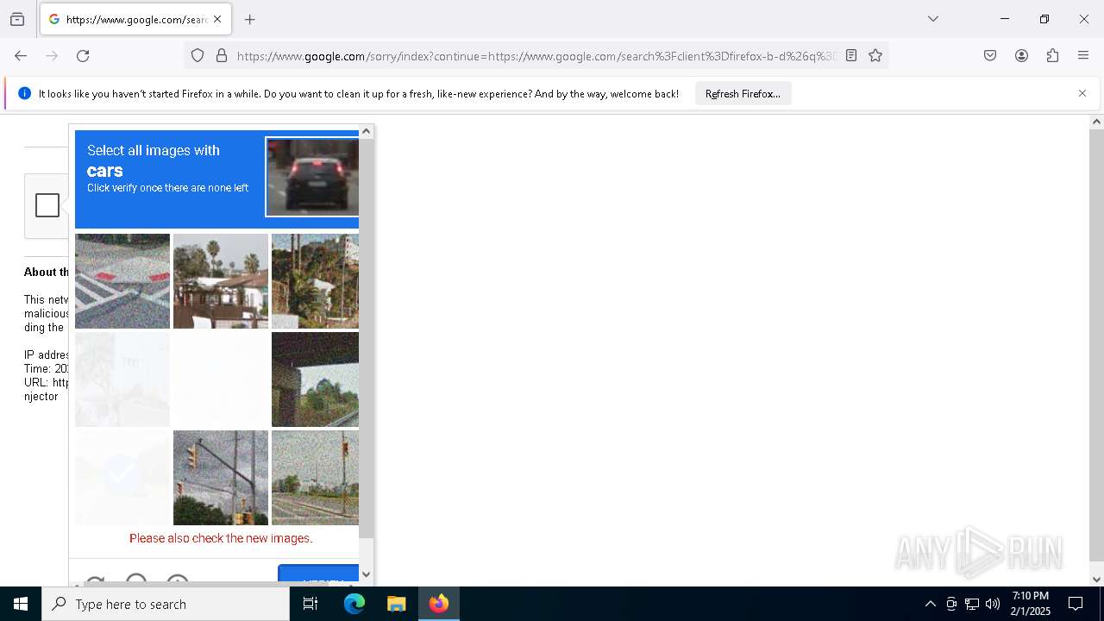This screenshot has height=621, width=1104.
Task: Launch Microsoft Edge from taskbar
Action: (x=354, y=604)
